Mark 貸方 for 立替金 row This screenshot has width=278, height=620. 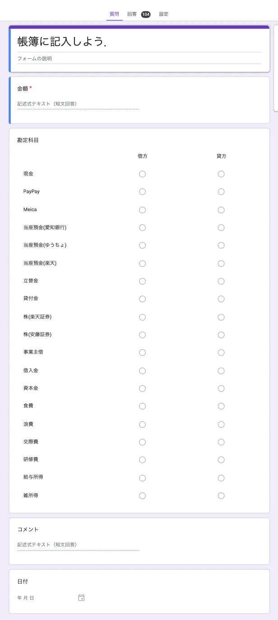221,281
